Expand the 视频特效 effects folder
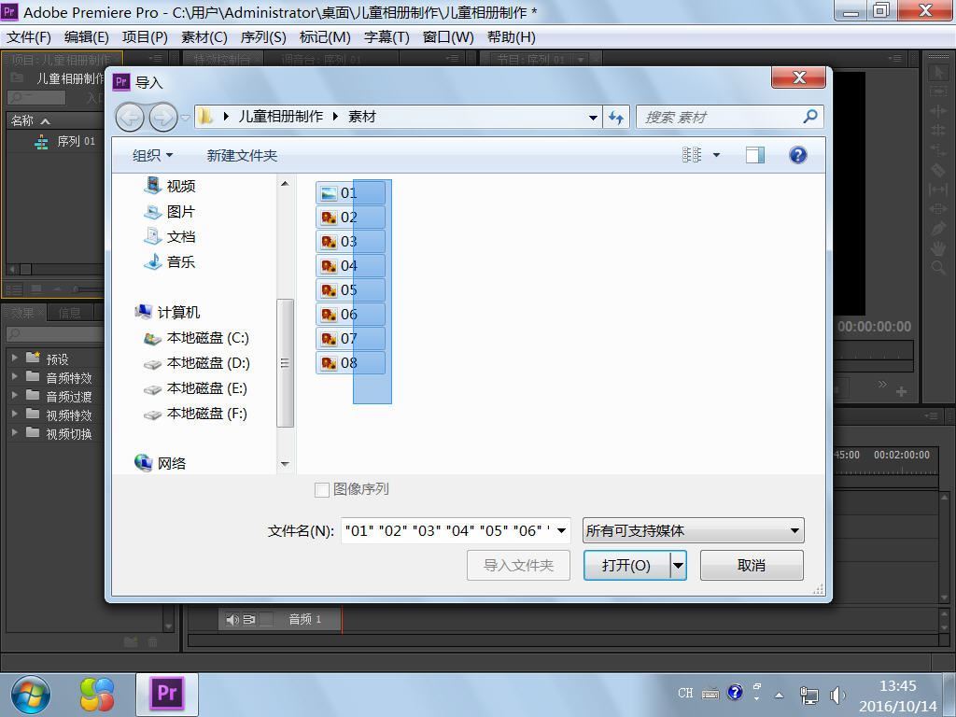Image resolution: width=956 pixels, height=717 pixels. coord(14,414)
